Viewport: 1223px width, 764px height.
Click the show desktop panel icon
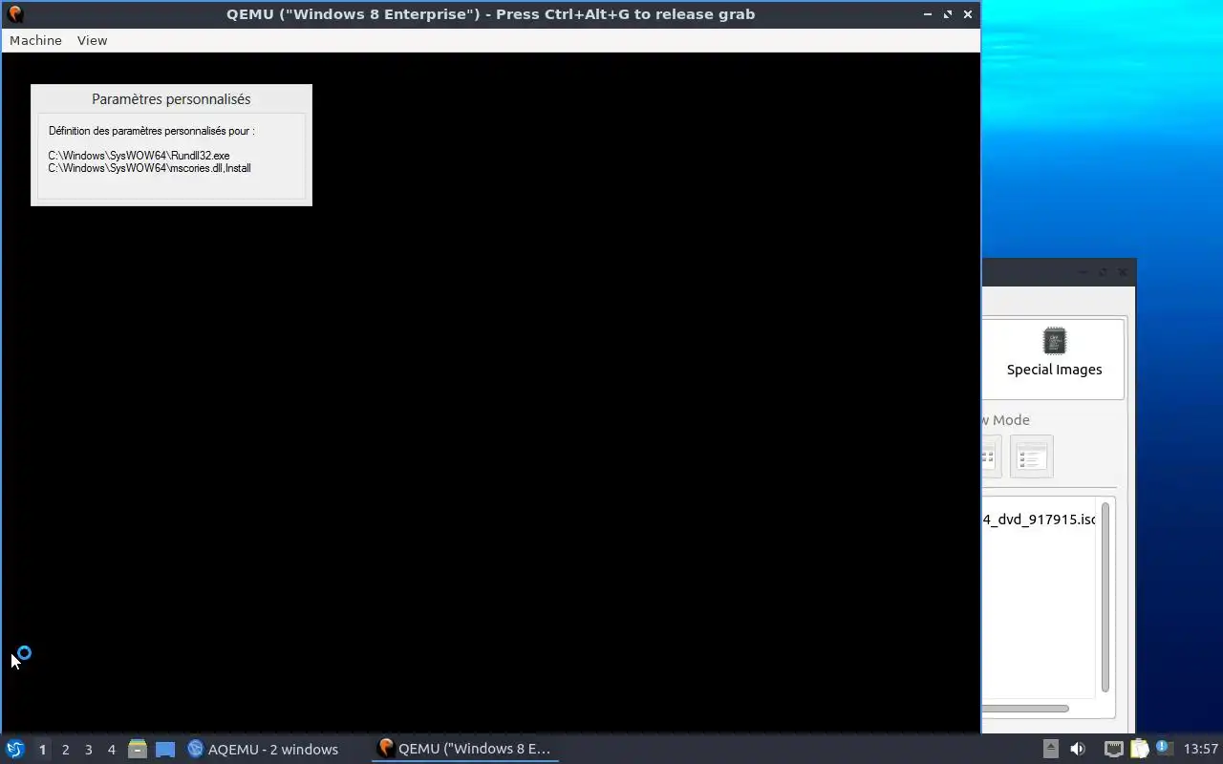tap(165, 749)
